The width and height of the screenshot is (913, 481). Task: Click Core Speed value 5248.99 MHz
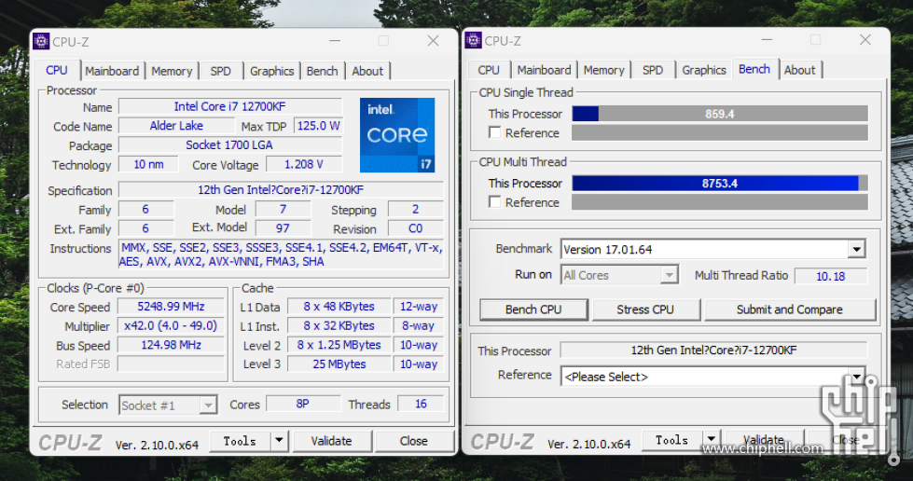[171, 307]
